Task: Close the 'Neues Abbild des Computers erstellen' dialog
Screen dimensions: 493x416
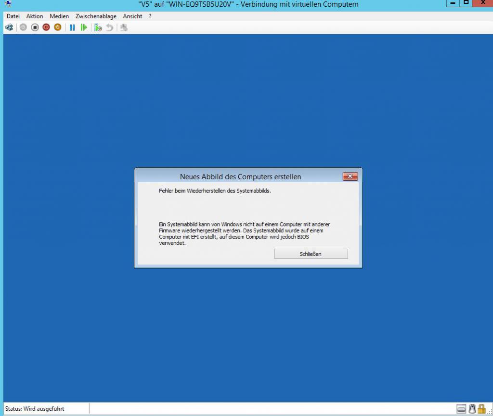Action: (x=350, y=176)
